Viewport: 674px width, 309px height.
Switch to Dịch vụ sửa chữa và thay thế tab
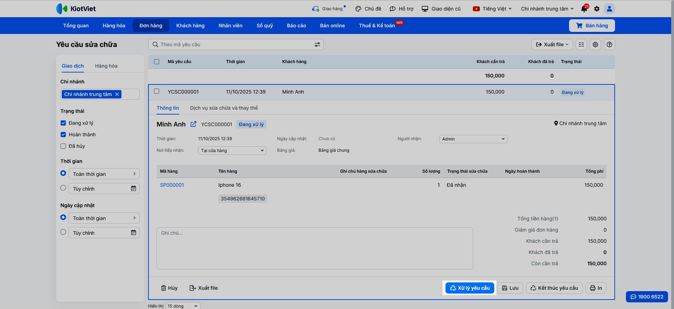[x=224, y=108]
